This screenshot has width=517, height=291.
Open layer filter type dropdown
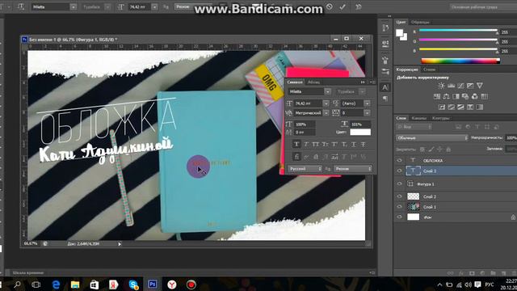pyautogui.click(x=414, y=127)
